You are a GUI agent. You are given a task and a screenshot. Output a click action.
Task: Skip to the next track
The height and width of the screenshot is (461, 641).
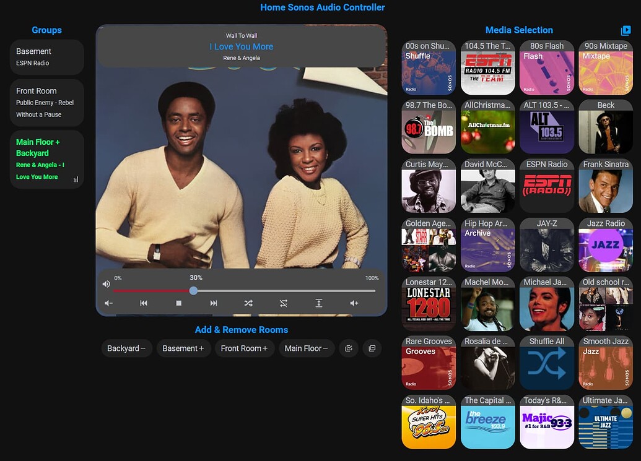point(214,303)
